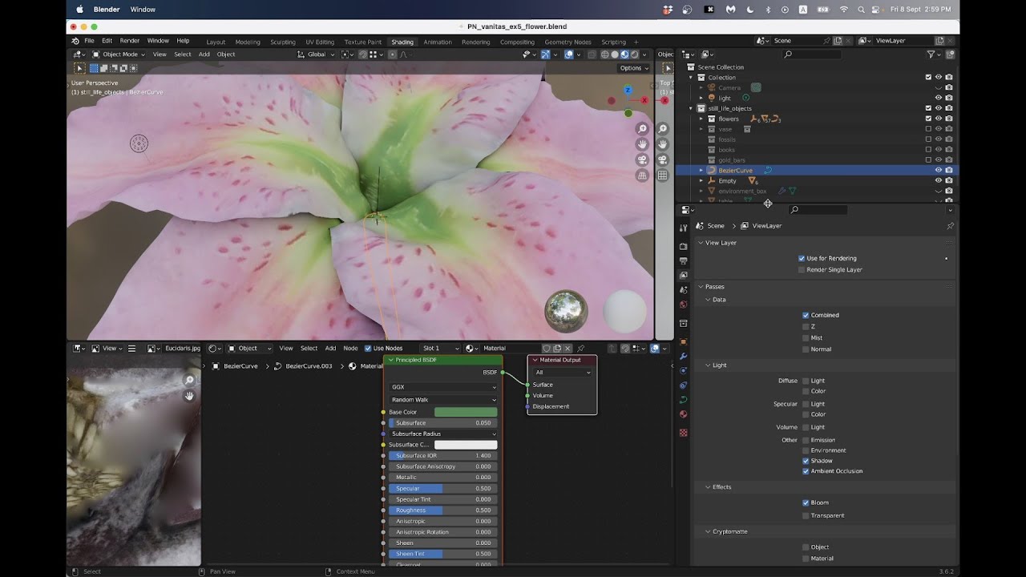Toggle camera view icon in viewport
The image size is (1026, 577).
click(x=642, y=159)
